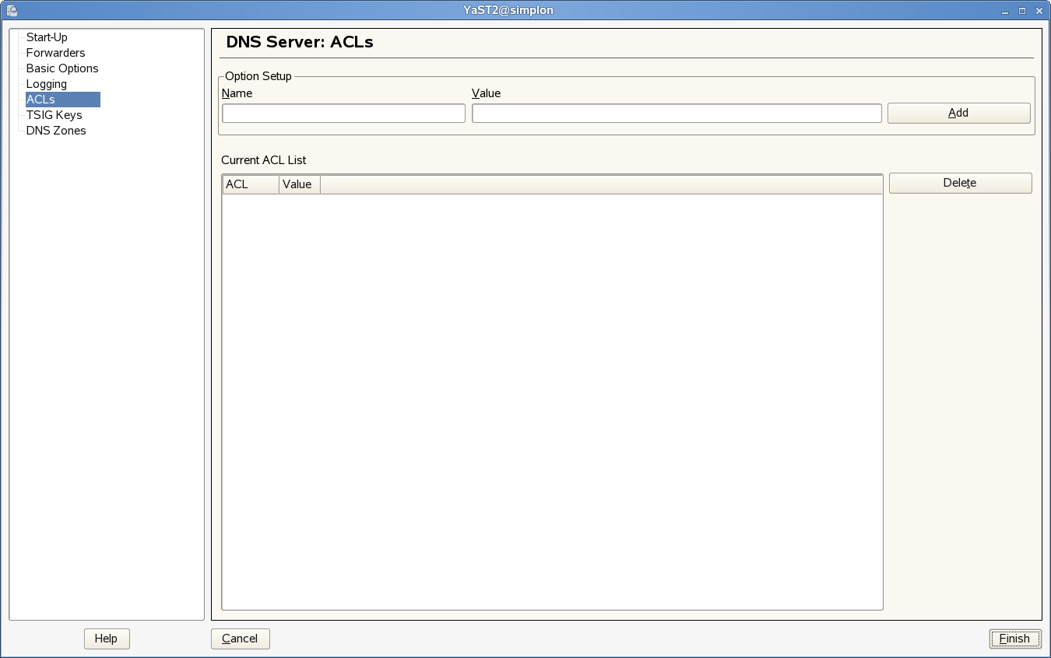
Task: Select the highlighted ACLs tree item
Action: 40,100
